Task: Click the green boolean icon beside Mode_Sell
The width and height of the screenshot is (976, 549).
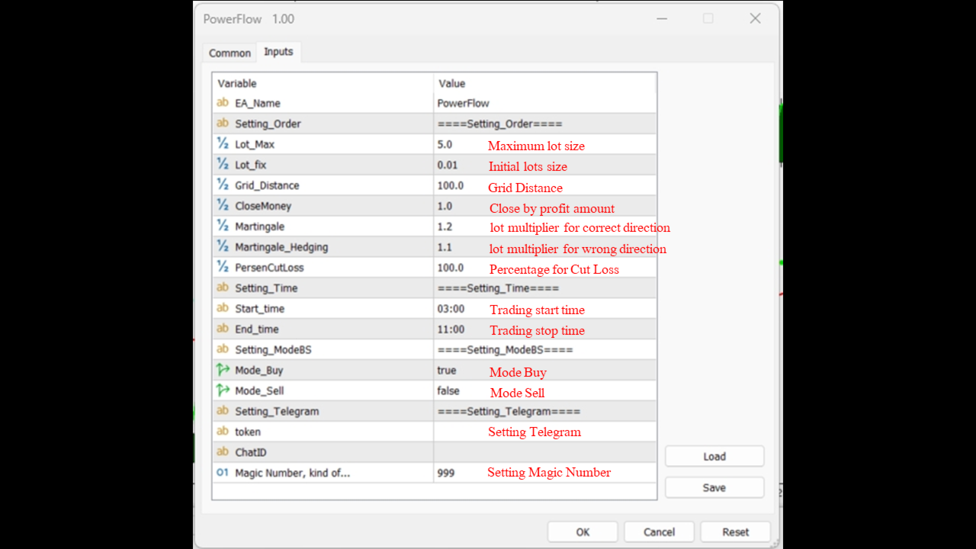Action: 223,391
